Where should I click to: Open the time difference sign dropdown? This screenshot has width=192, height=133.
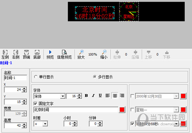tap(45, 124)
